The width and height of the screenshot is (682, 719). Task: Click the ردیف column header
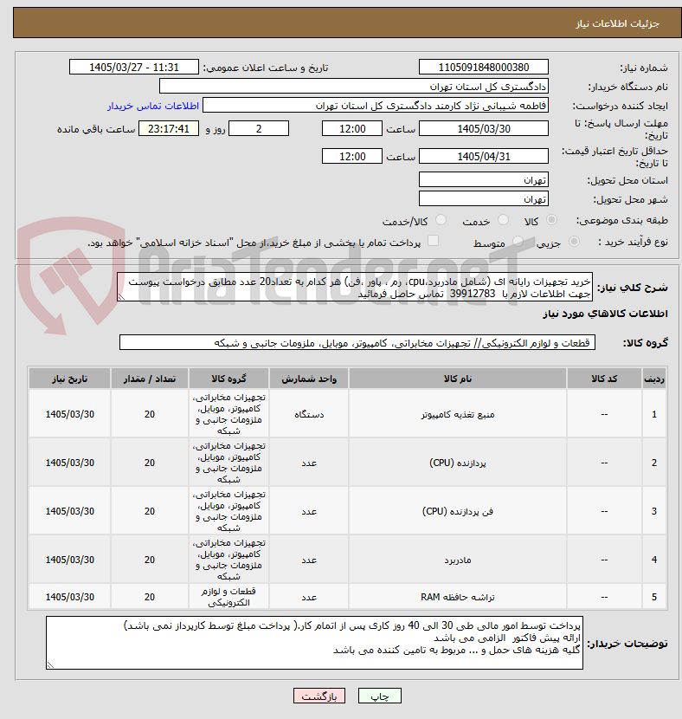(x=654, y=379)
